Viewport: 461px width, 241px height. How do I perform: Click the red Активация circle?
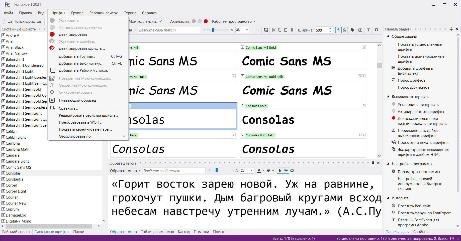[x=206, y=21]
